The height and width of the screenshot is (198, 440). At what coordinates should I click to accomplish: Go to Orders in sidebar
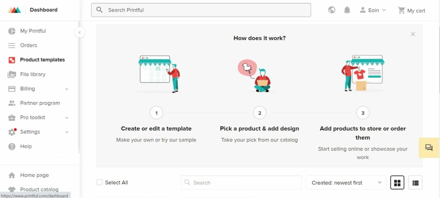click(x=28, y=45)
